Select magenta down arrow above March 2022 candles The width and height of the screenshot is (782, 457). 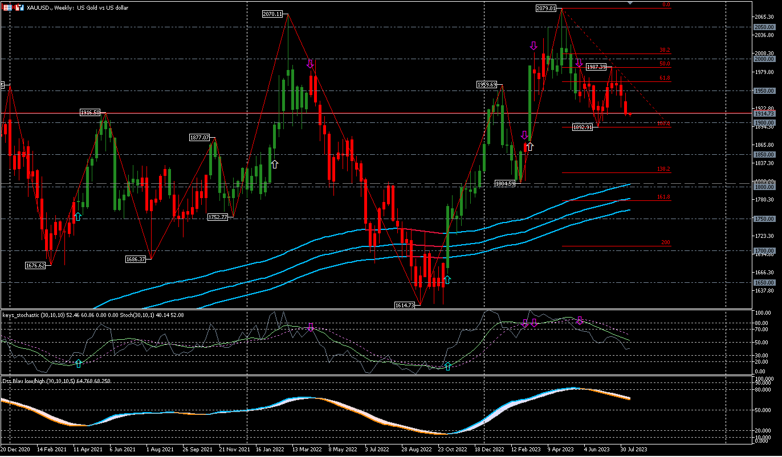click(x=310, y=64)
